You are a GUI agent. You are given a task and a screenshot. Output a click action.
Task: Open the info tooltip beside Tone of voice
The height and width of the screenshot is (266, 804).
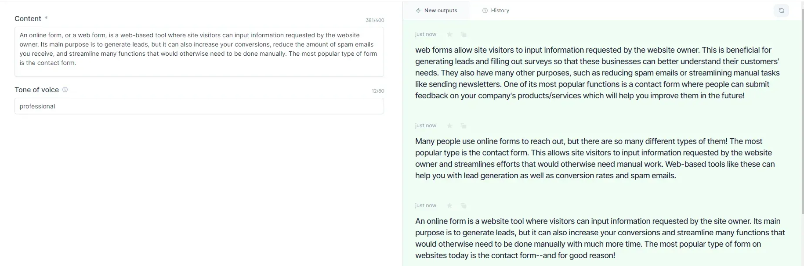[x=65, y=90]
